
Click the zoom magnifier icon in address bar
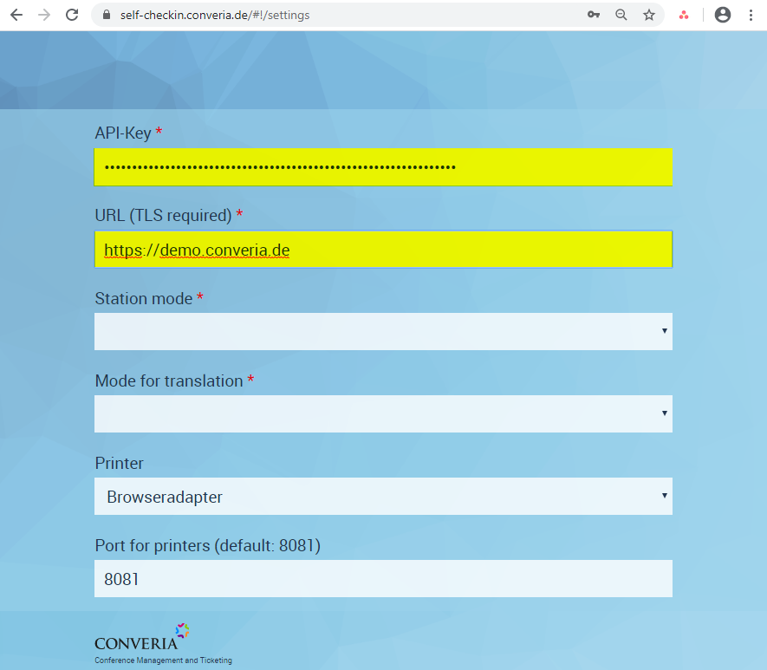(x=621, y=15)
